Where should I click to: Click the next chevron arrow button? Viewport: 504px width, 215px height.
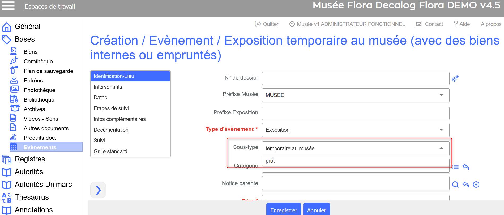tap(98, 190)
